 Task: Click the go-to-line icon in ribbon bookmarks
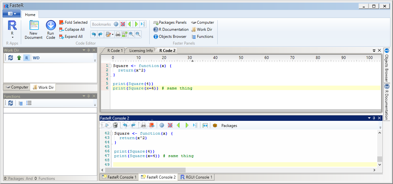(143, 24)
